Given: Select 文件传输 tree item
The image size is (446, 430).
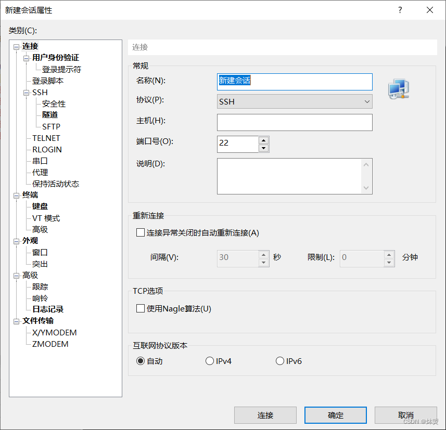Looking at the screenshot, I should [x=38, y=321].
